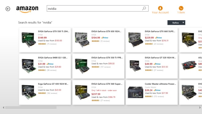Image resolution: width=202 pixels, height=114 pixels.
Task: Click the Search results for "nvidia" heading
Action: (x=35, y=22)
